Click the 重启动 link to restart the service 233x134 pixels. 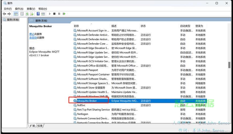[33, 38]
